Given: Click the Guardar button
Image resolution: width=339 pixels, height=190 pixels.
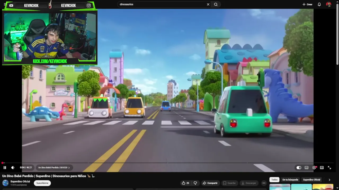Looking at the screenshot, I should [x=229, y=183].
